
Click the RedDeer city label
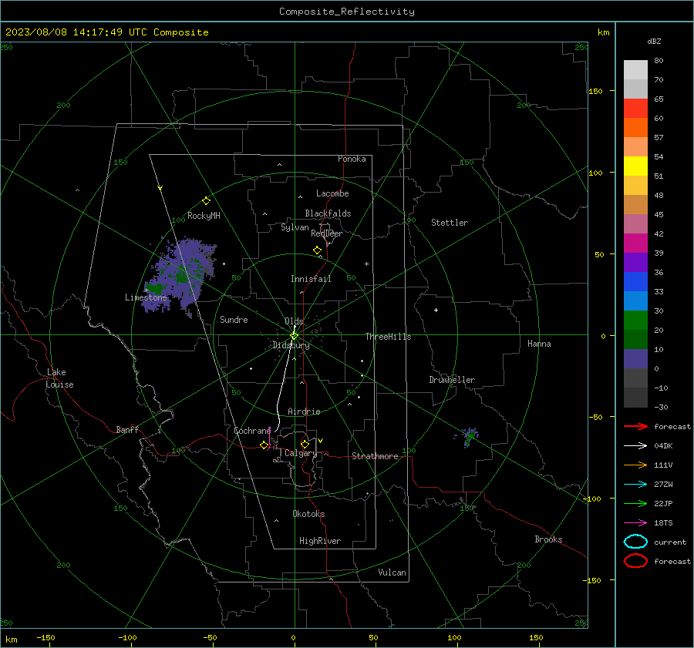pos(327,233)
